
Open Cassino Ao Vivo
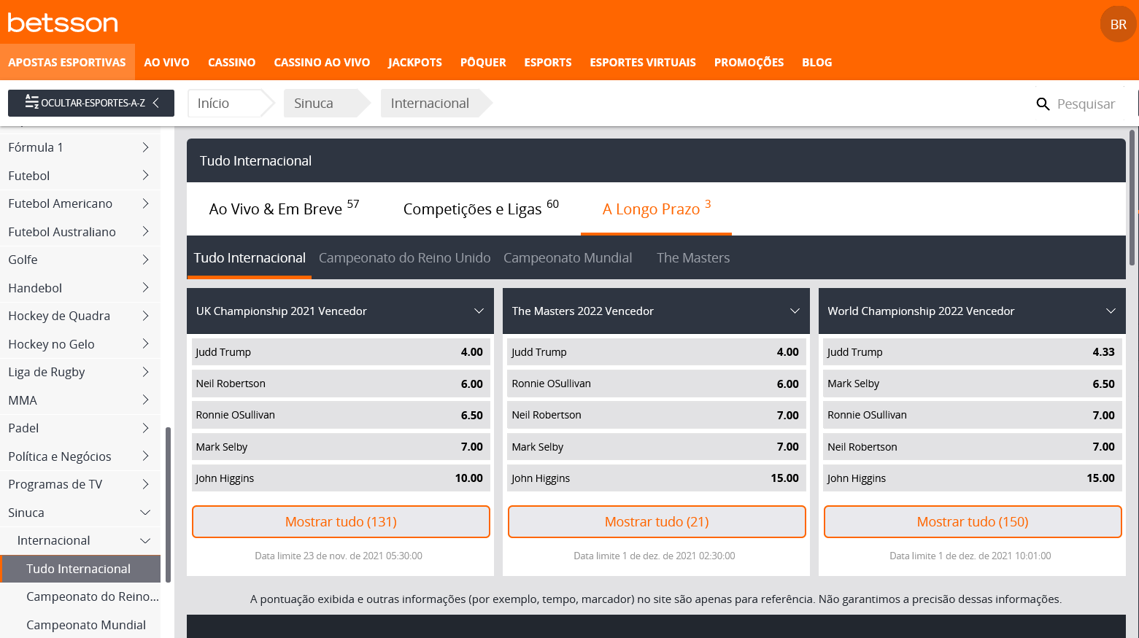coord(322,62)
